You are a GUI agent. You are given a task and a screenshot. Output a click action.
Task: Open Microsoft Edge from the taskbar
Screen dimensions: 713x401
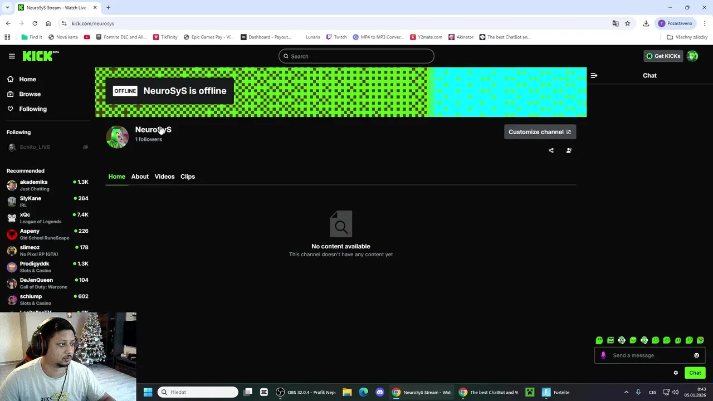[x=363, y=392]
